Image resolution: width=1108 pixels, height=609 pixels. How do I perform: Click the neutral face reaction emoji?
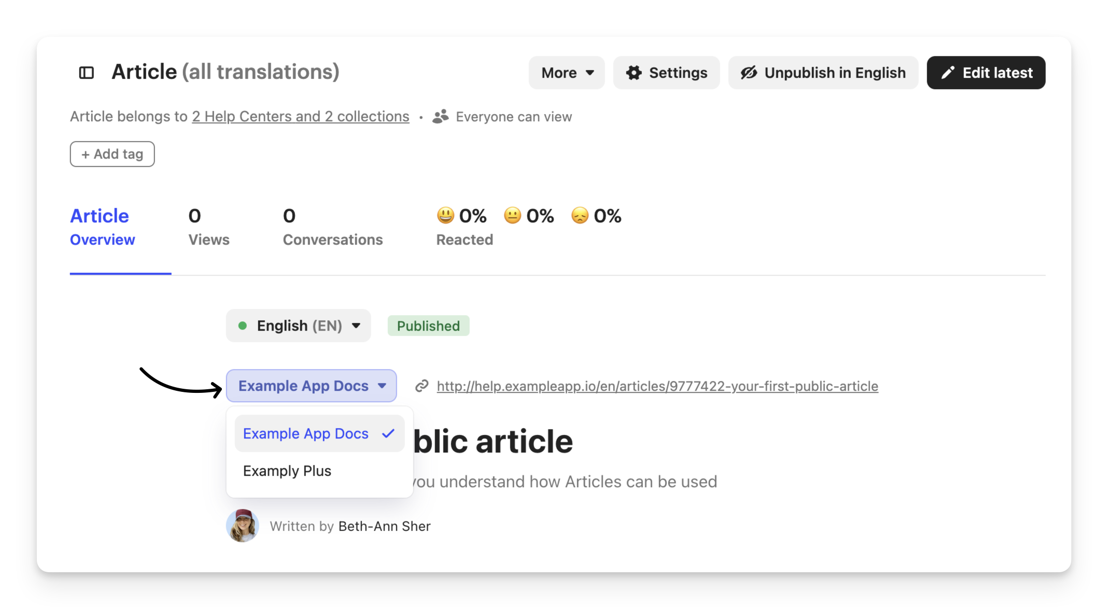pos(512,215)
